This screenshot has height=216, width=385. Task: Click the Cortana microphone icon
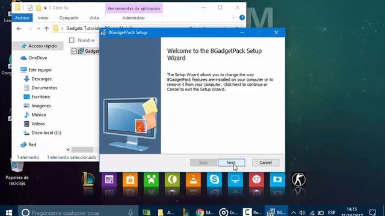tap(131, 212)
